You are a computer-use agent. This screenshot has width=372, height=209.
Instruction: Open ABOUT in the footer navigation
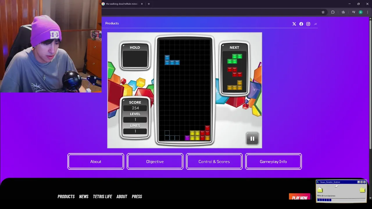tap(122, 197)
